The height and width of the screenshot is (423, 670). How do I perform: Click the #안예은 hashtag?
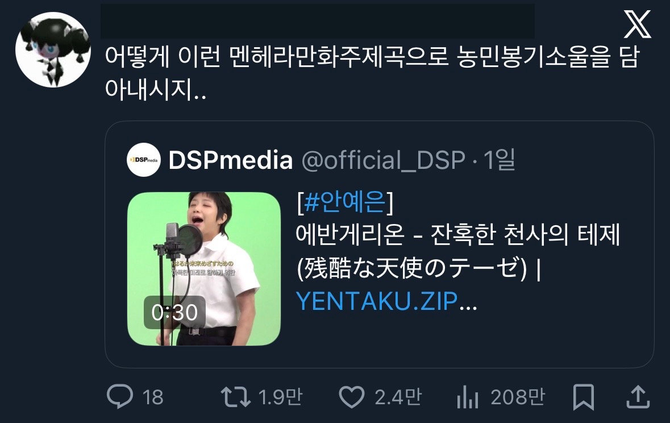pos(346,202)
